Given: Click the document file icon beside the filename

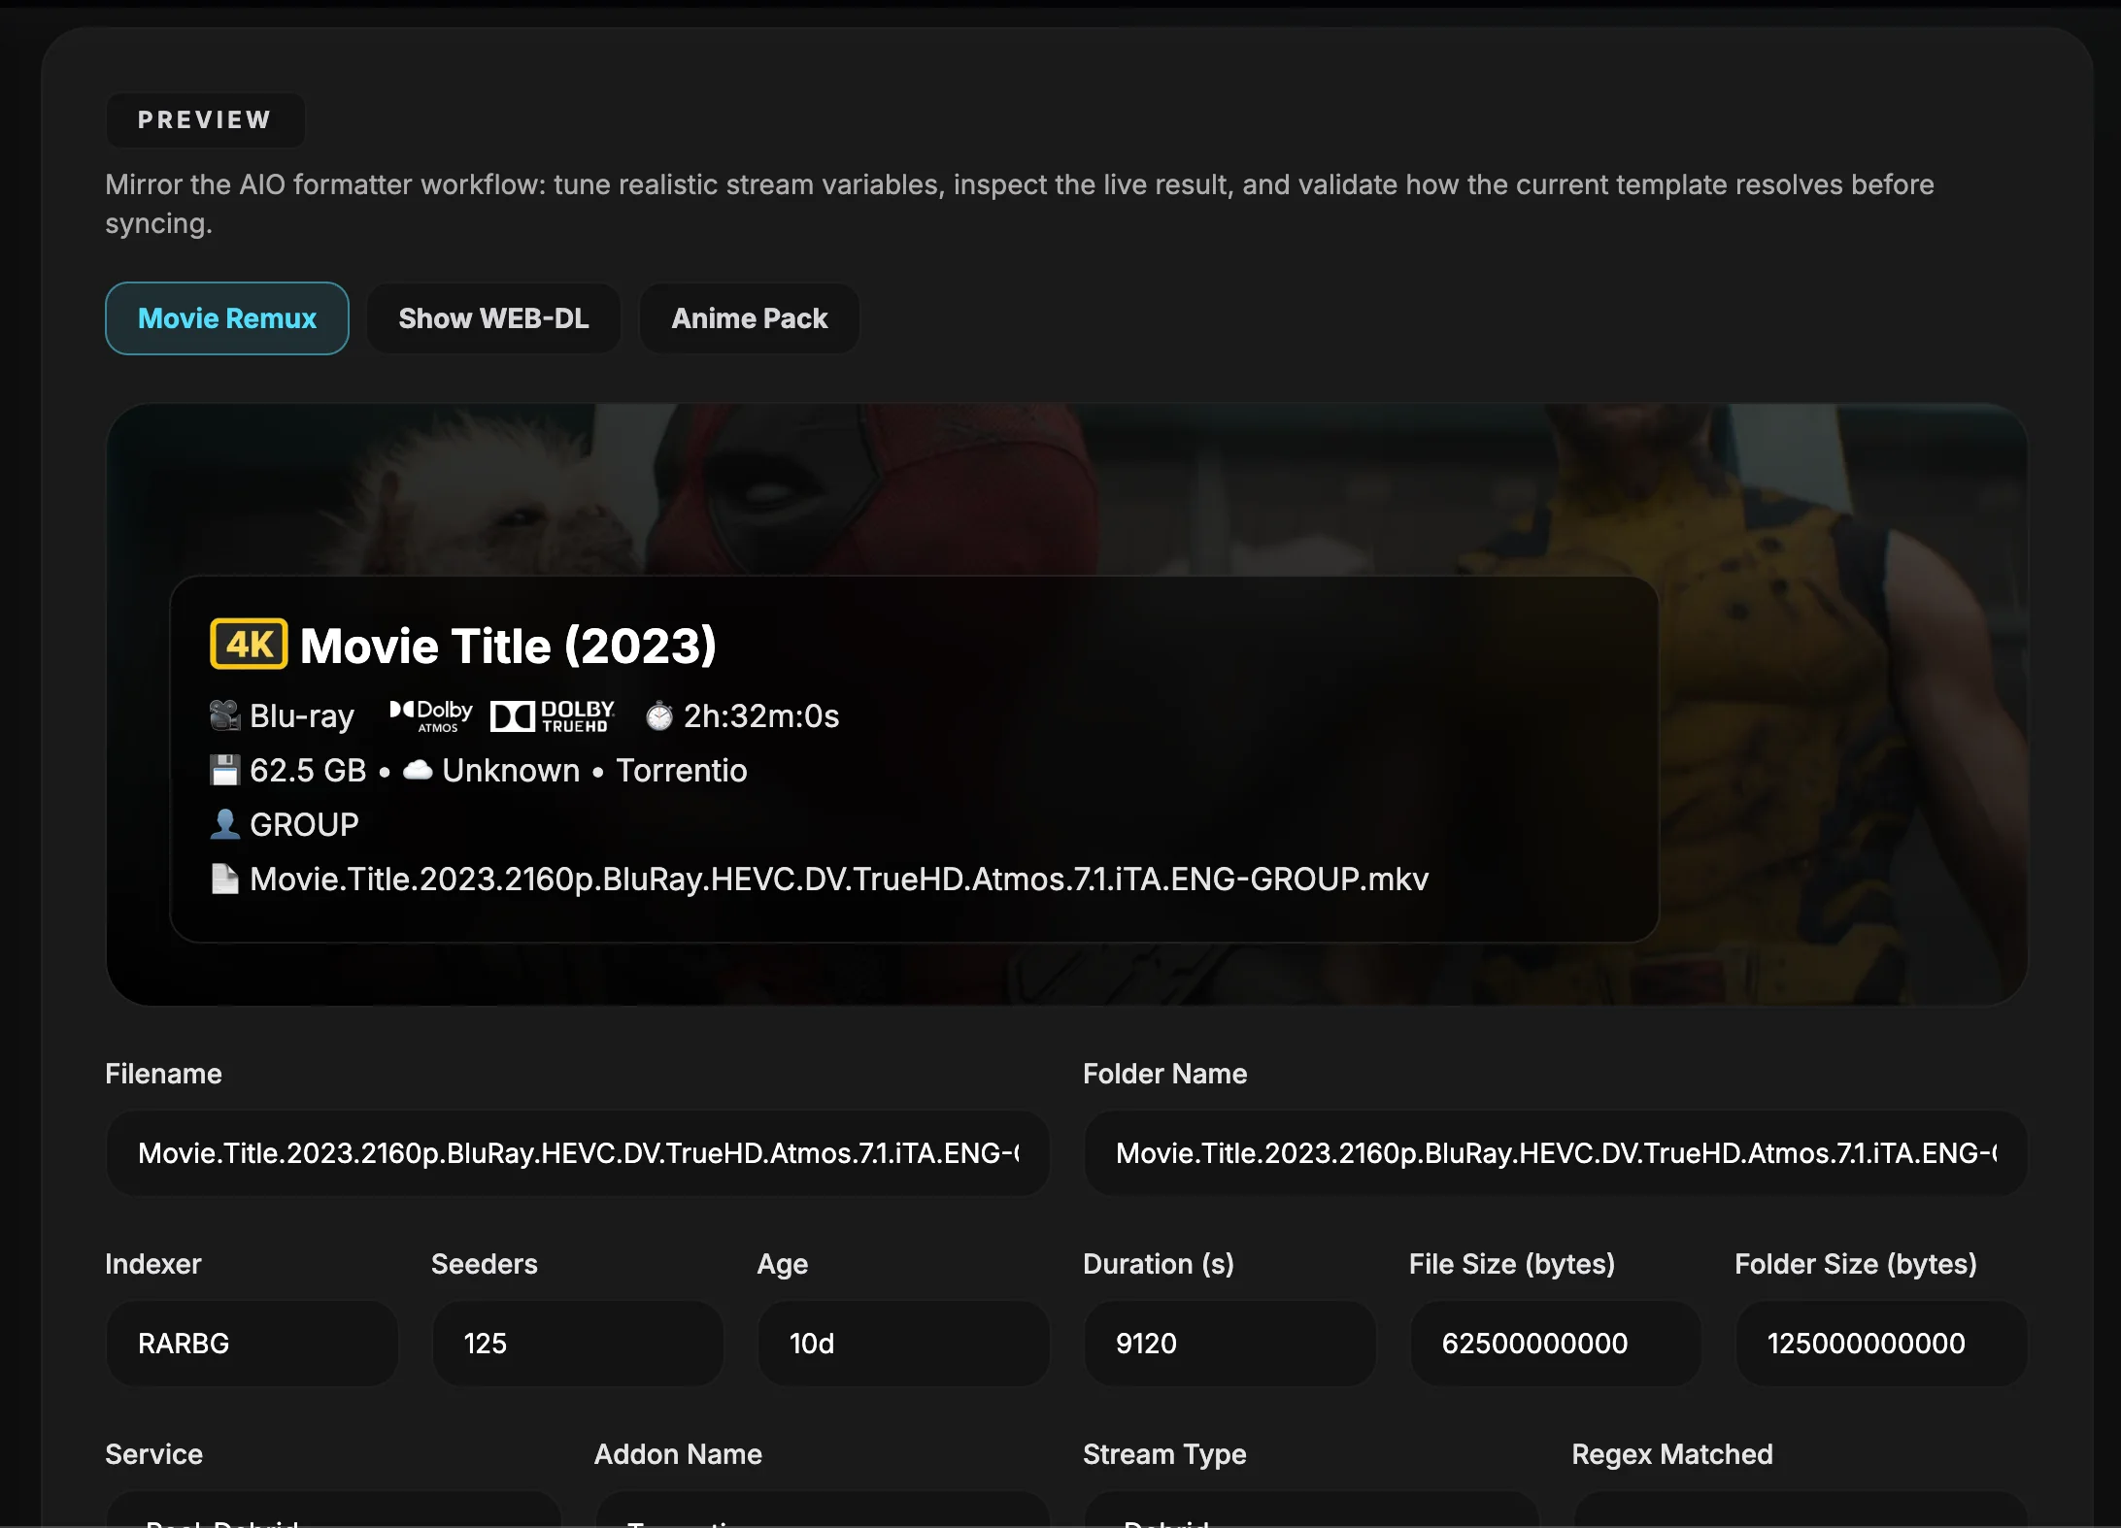Looking at the screenshot, I should click(x=224, y=879).
